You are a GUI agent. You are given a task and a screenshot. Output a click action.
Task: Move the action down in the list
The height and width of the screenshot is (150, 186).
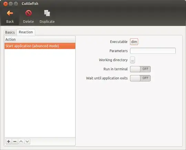pos(27,141)
